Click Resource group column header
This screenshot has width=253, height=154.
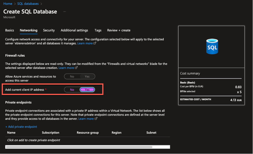point(88,132)
